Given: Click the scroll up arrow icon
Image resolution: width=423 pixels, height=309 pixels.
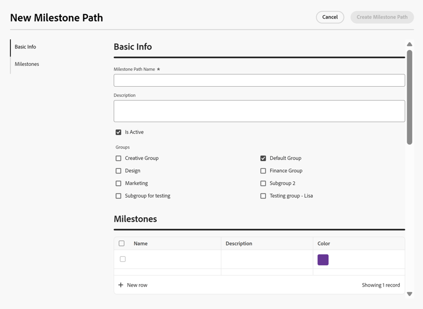Looking at the screenshot, I should (x=409, y=44).
